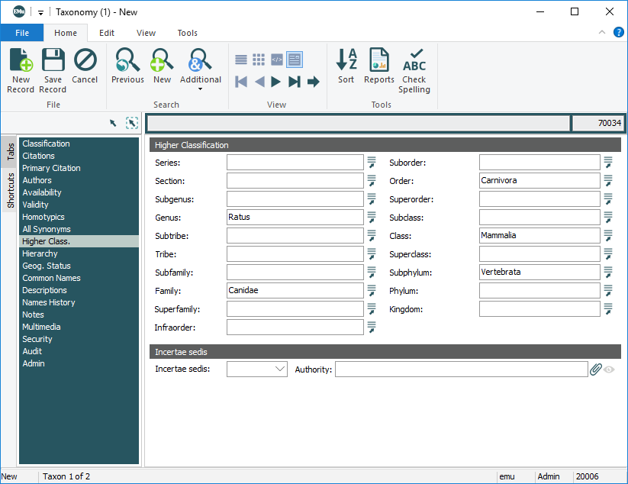Viewport: 628px width, 484px height.
Task: Open the Incertae sedis dropdown
Action: point(279,369)
